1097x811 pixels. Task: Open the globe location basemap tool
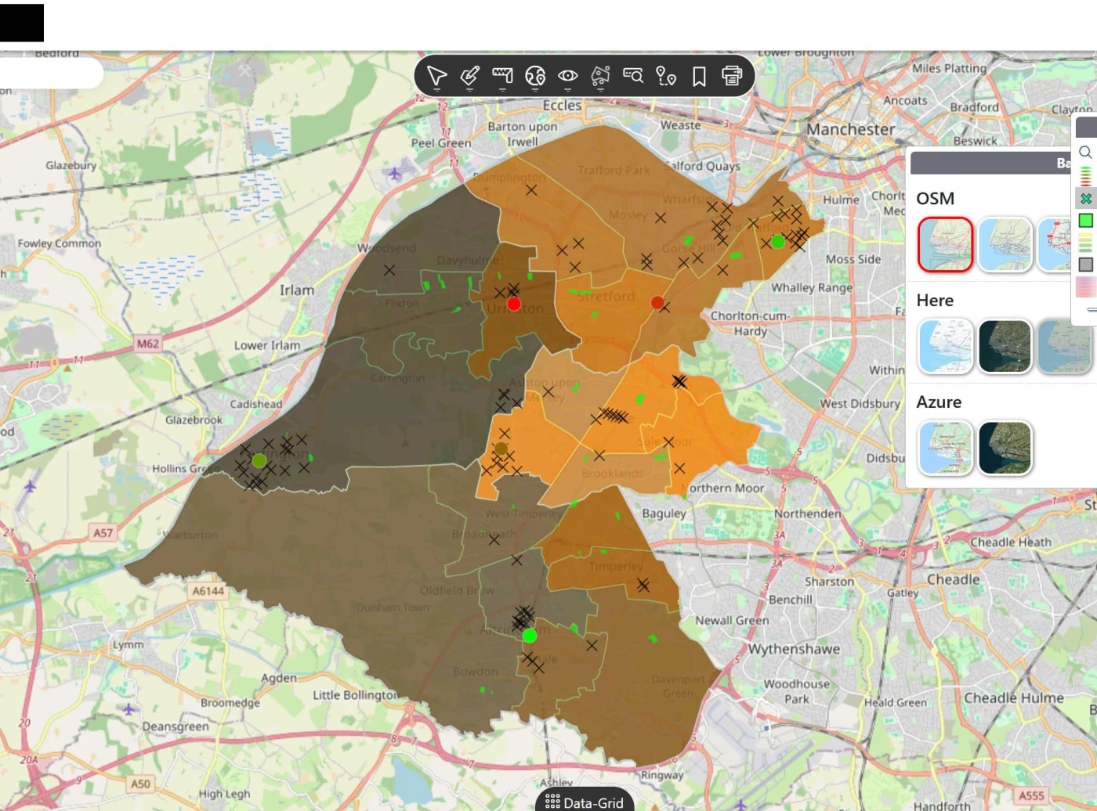[535, 76]
